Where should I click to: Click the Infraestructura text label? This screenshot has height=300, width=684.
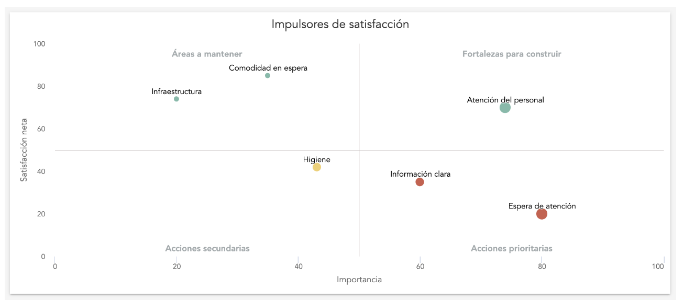point(176,91)
